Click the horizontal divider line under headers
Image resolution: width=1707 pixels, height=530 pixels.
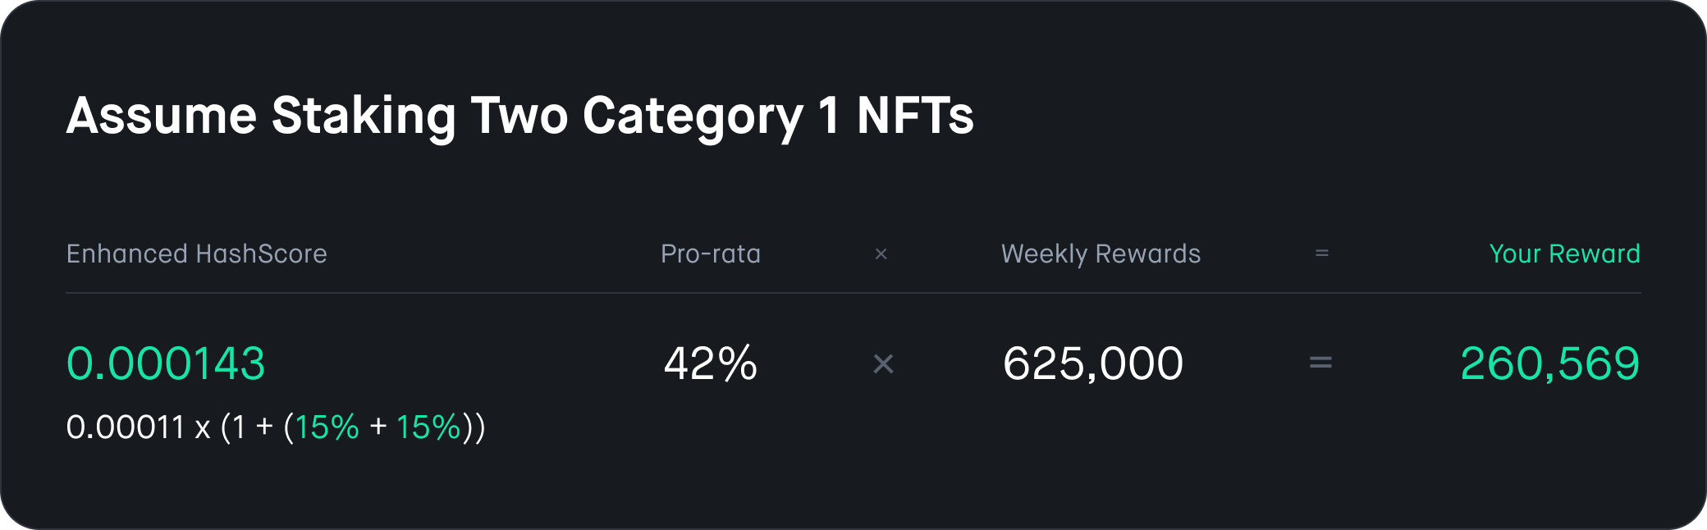pyautogui.click(x=853, y=293)
